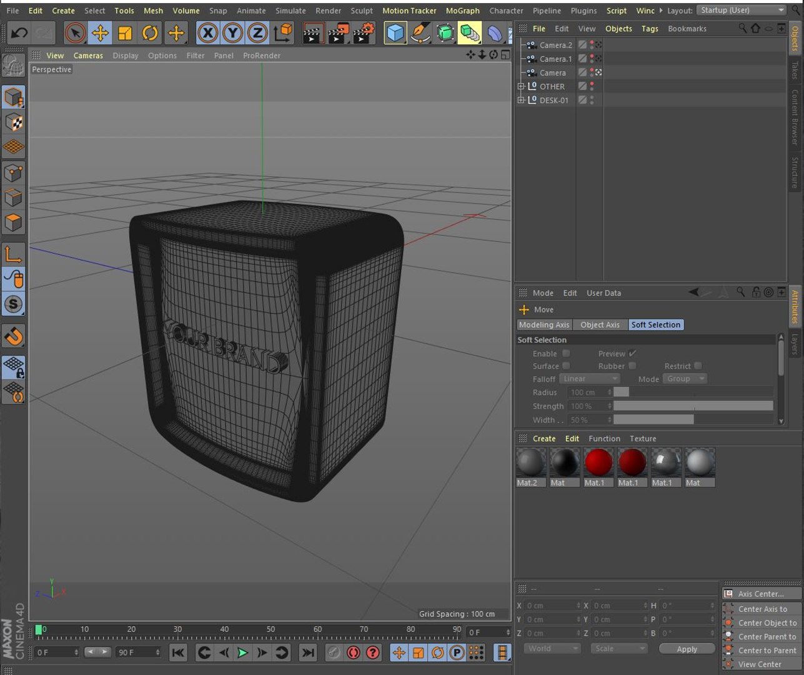Image resolution: width=804 pixels, height=675 pixels.
Task: Toggle Y-axis lock
Action: pyautogui.click(x=232, y=33)
